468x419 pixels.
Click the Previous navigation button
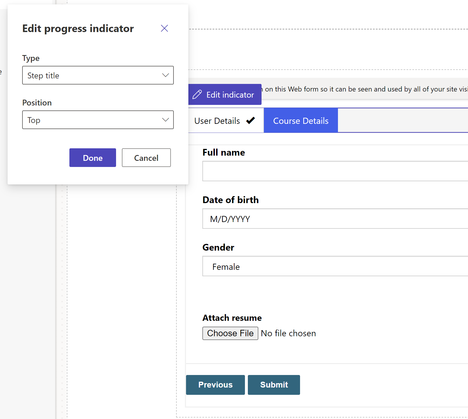tap(215, 385)
